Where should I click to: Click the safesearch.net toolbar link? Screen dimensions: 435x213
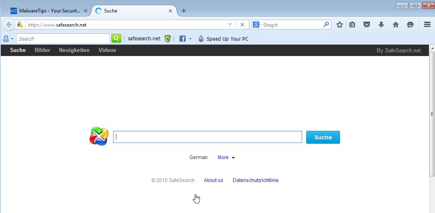[144, 39]
